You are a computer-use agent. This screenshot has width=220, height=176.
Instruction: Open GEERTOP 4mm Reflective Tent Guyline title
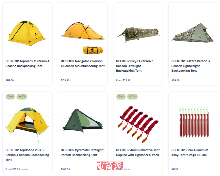click(138, 152)
